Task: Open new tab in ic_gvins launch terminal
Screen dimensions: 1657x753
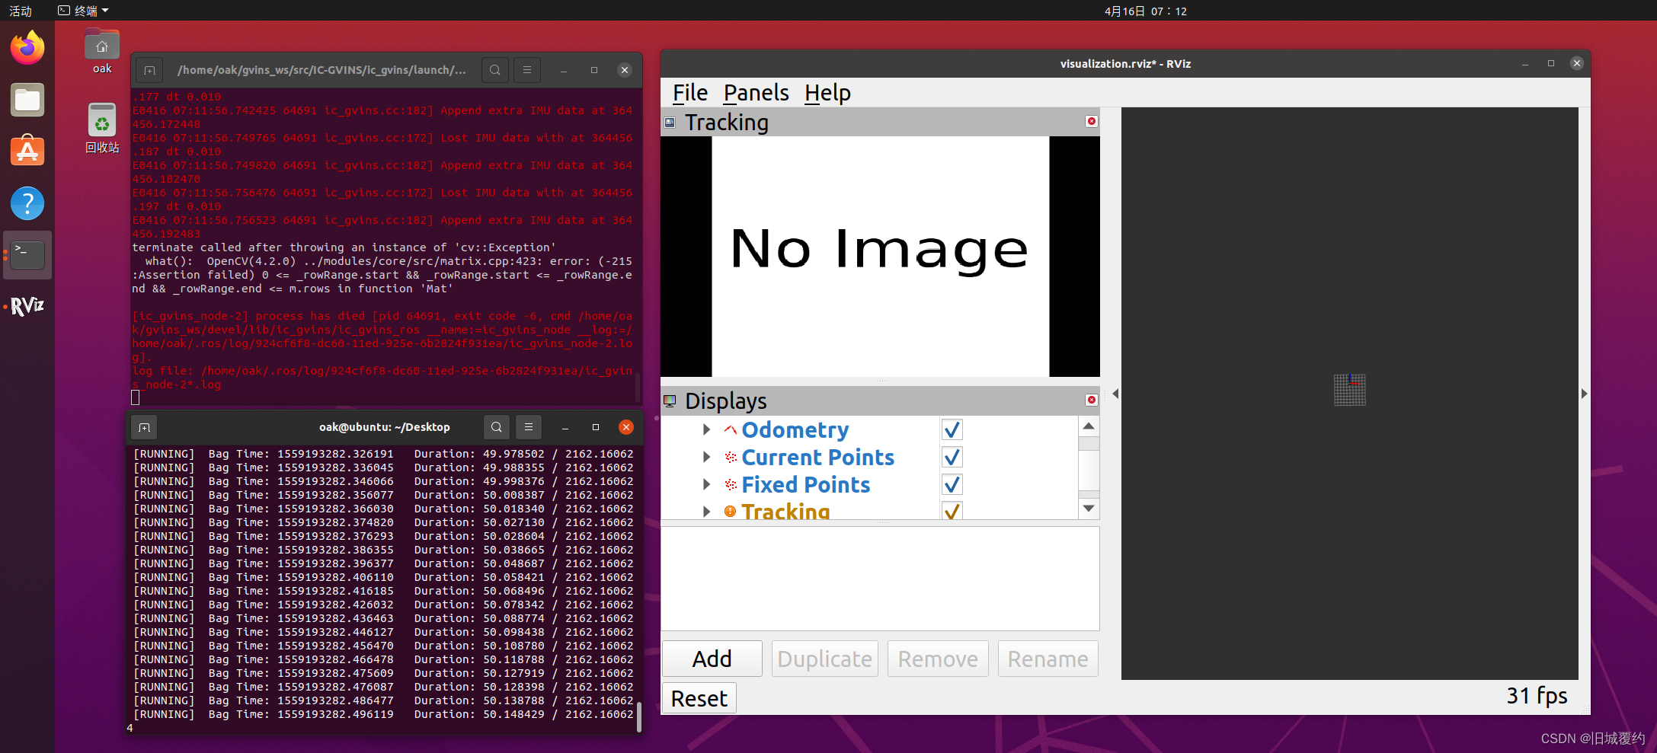Action: (x=149, y=70)
